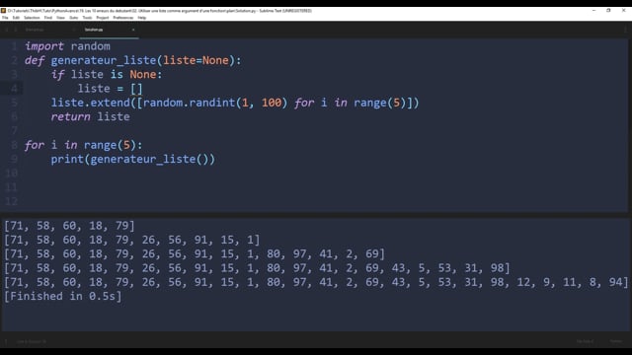The image size is (632, 355).
Task: Click output value '69]' ending third line
Action: tap(375, 254)
